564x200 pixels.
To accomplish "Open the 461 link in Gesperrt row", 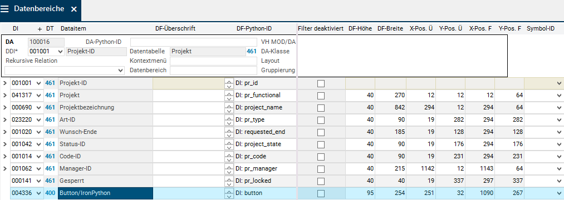I will pos(50,181).
